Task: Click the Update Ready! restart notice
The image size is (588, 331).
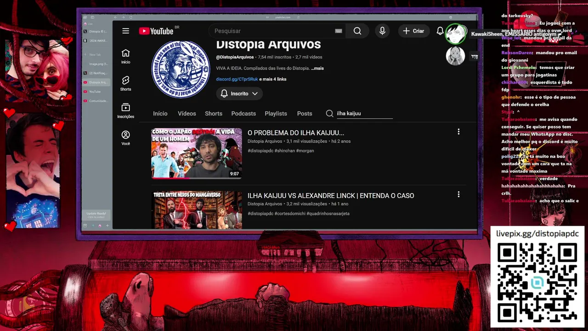Action: pos(96,215)
